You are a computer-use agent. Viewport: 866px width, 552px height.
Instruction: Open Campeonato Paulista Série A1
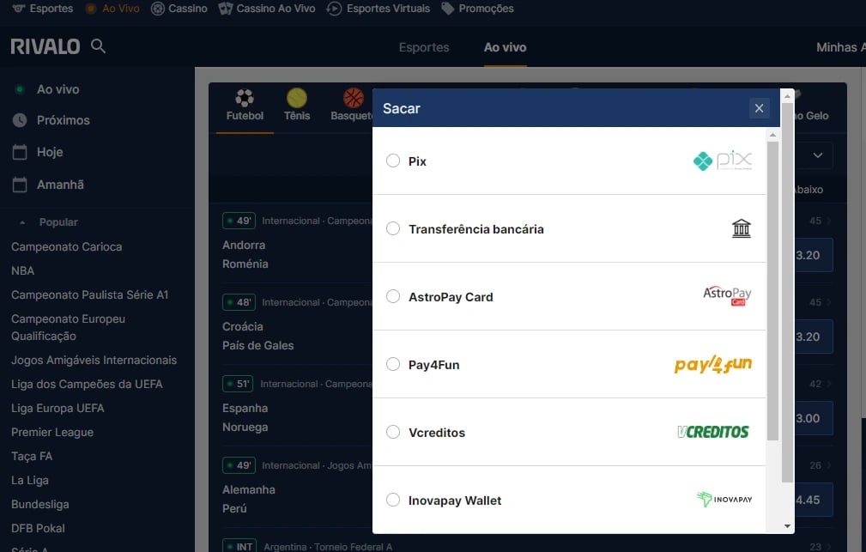pyautogui.click(x=89, y=295)
